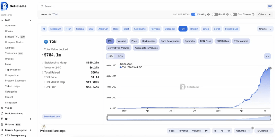This screenshot has width=275, height=137.
Task: Toggle the Aggregators Volume chart metric
Action: point(146,48)
